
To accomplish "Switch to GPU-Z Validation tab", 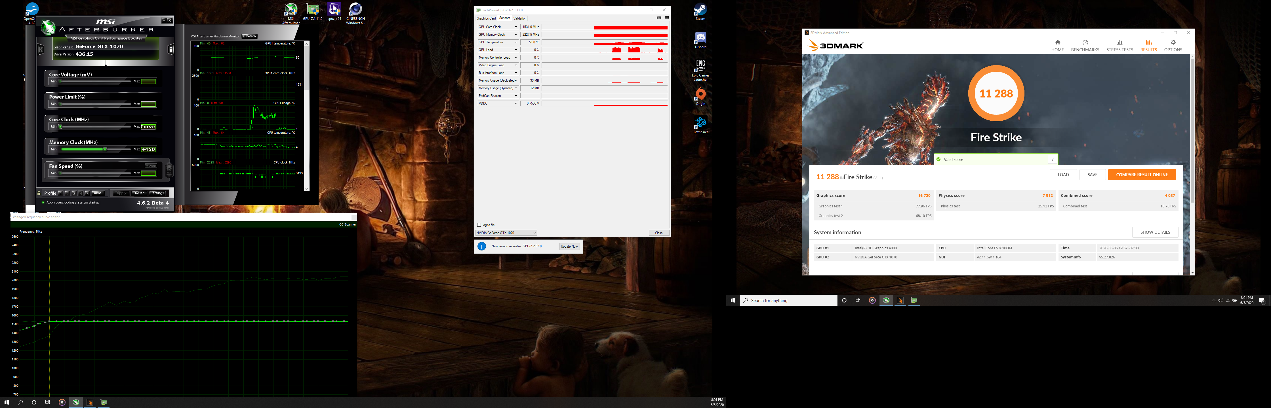I will (x=520, y=18).
